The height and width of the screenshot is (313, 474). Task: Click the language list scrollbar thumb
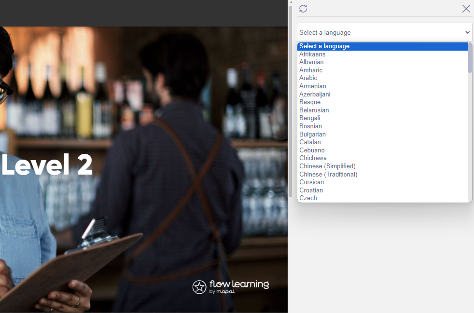[470, 57]
